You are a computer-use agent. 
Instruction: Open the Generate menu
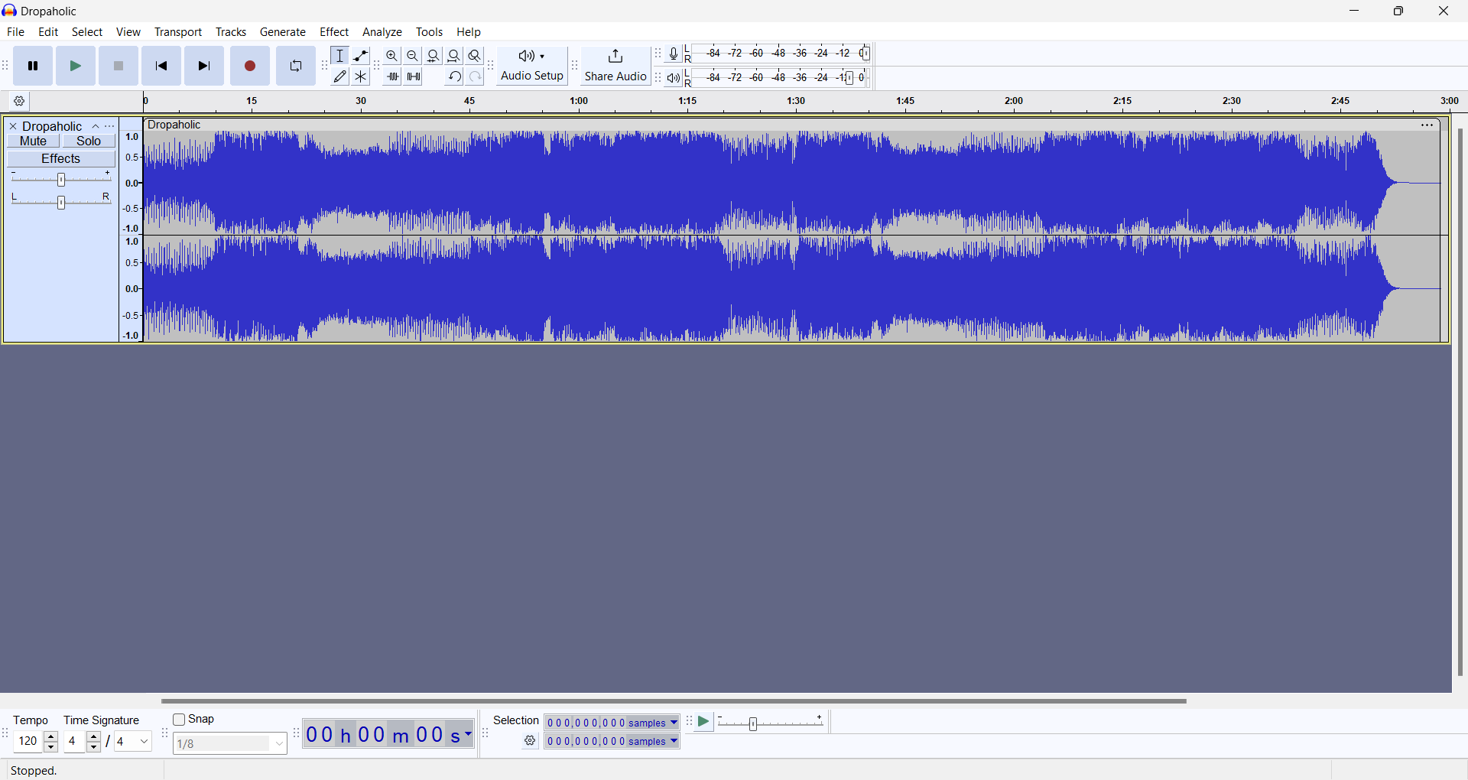coord(284,32)
